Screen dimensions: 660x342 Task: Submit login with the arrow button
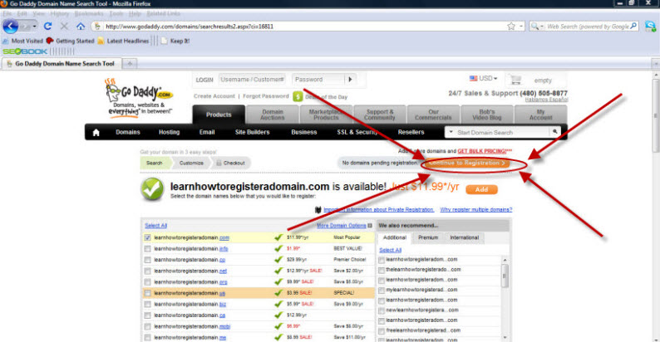[350, 79]
